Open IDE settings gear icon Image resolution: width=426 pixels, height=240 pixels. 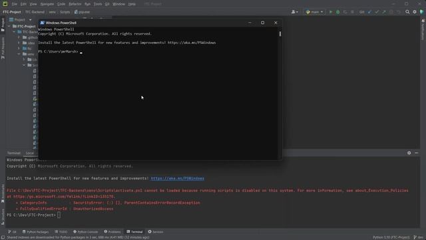(x=415, y=12)
